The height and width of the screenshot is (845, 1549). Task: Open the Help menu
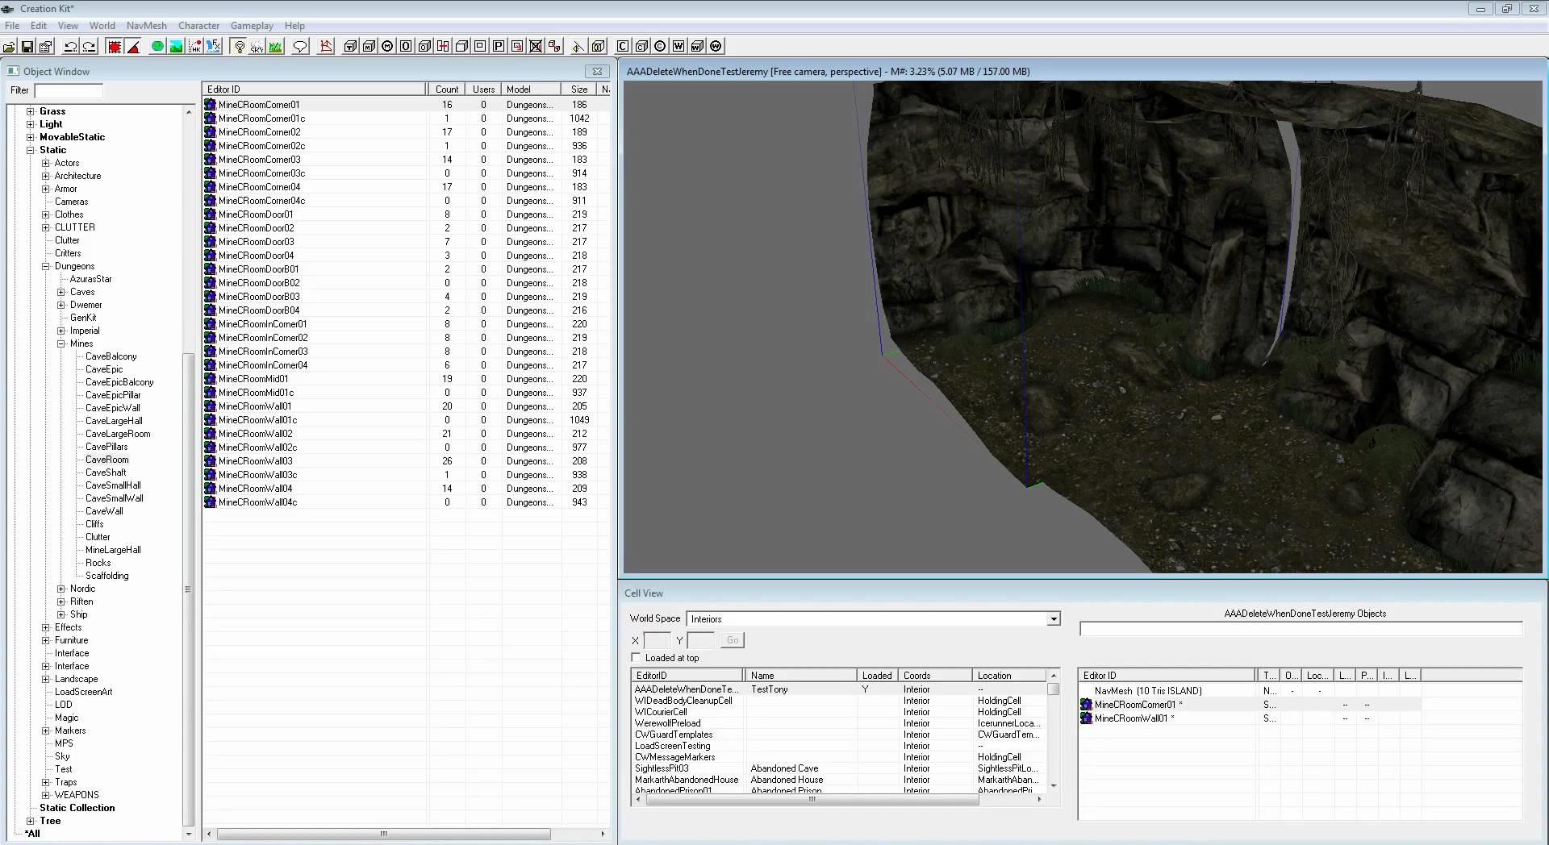click(x=294, y=26)
